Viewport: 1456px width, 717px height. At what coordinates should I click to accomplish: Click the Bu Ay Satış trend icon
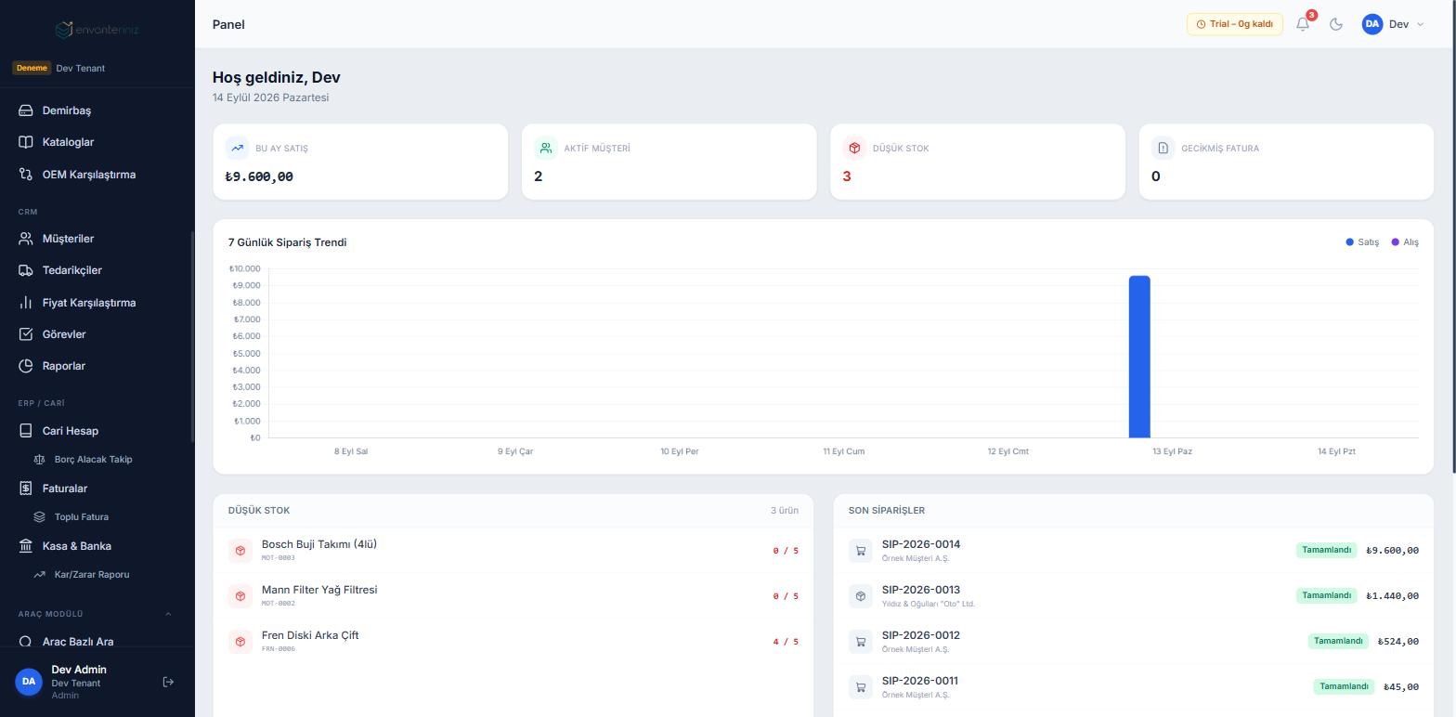[x=237, y=148]
